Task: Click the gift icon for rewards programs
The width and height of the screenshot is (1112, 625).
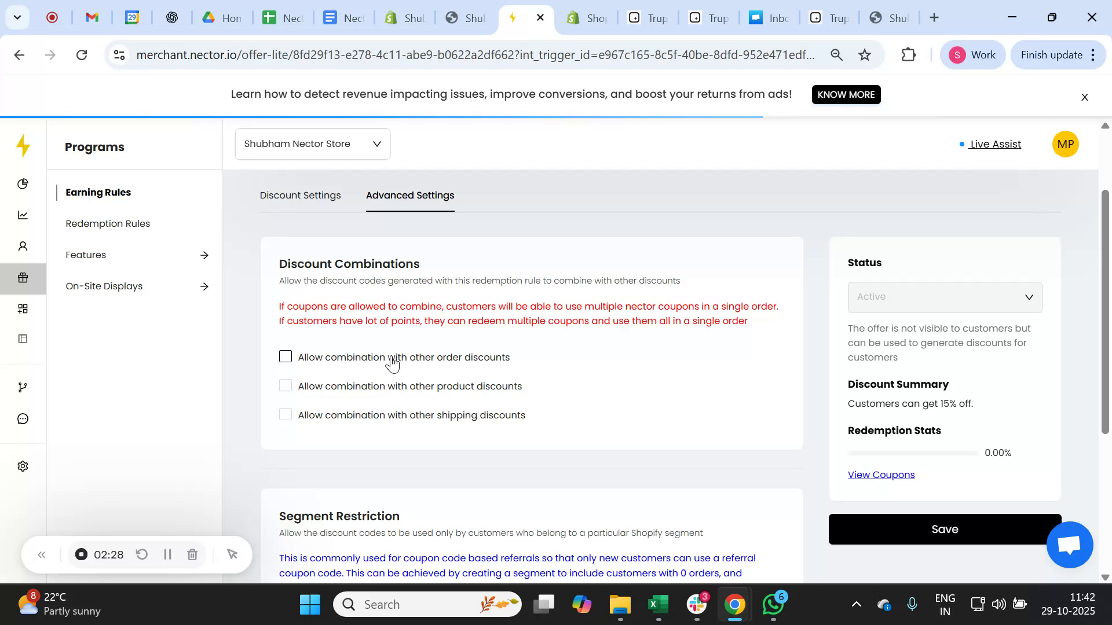Action: [x=23, y=278]
